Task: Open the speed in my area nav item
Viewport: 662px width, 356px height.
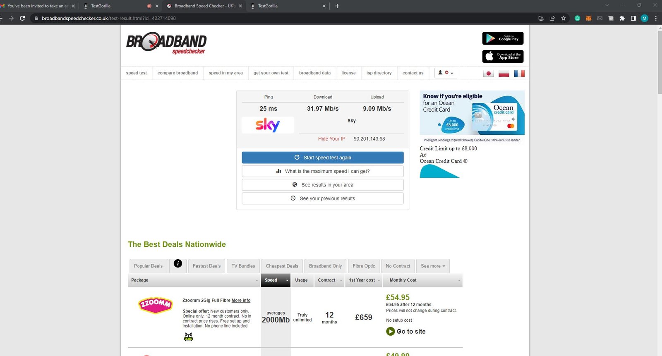Action: click(226, 73)
